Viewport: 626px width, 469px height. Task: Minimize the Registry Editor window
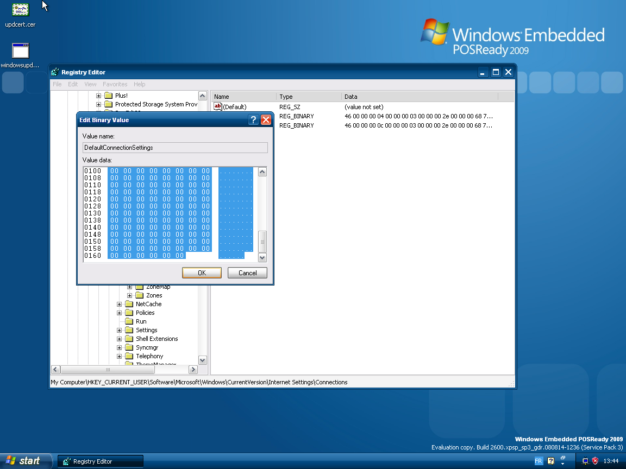click(483, 72)
